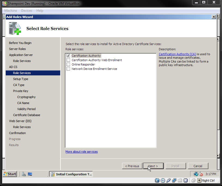Open the Machine menu
The height and width of the screenshot is (186, 222).
tap(11, 11)
